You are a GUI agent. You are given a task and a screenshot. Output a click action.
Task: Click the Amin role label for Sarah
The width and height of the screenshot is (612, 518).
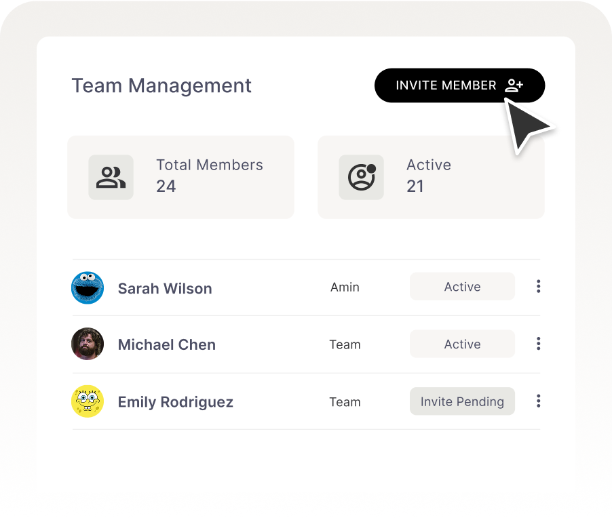coord(345,287)
